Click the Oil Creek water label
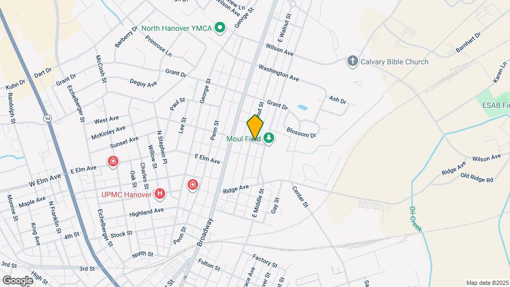The height and width of the screenshot is (287, 510). click(x=415, y=219)
